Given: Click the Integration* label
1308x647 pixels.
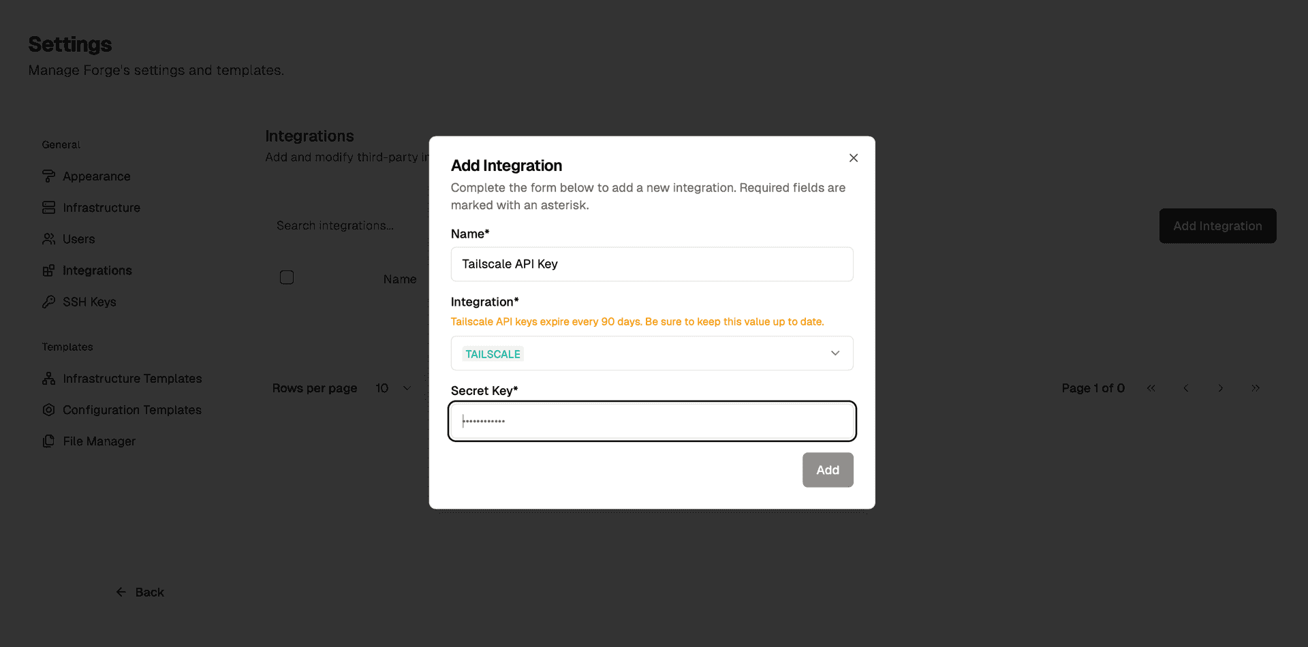Looking at the screenshot, I should pos(484,302).
